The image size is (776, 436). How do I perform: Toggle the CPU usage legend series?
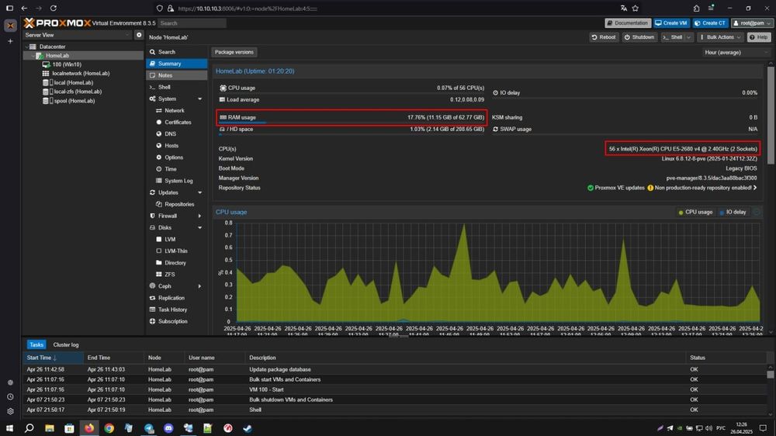(x=695, y=213)
